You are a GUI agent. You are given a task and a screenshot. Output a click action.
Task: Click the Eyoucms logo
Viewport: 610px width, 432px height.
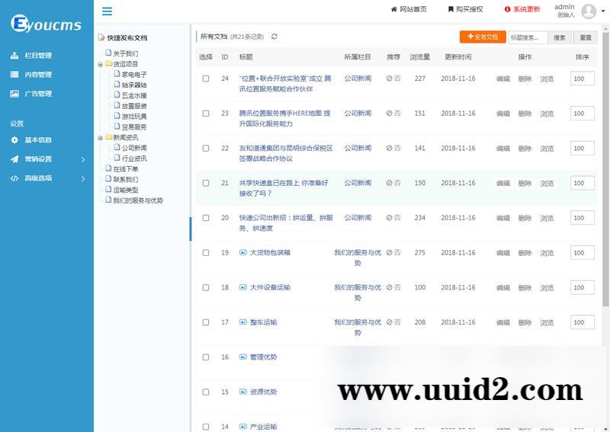point(47,24)
